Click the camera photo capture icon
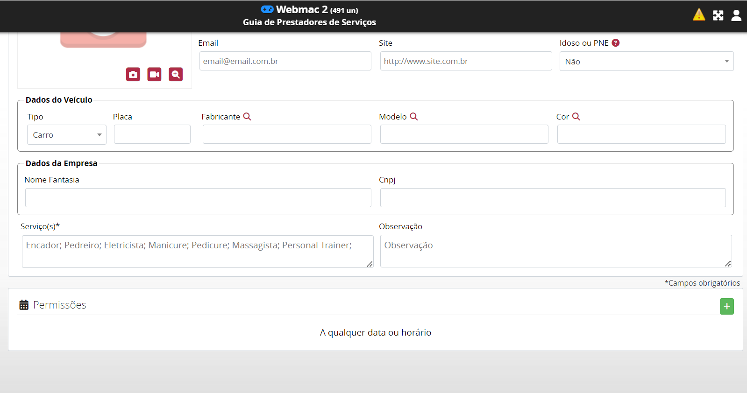The height and width of the screenshot is (393, 747). point(133,74)
